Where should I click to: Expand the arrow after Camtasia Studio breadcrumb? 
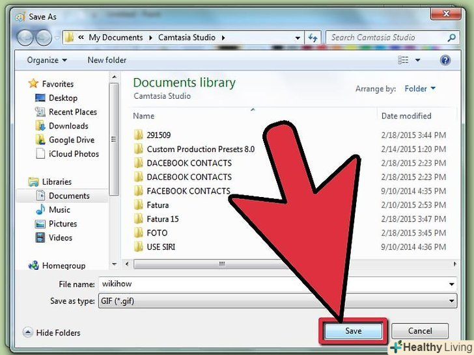click(x=223, y=38)
